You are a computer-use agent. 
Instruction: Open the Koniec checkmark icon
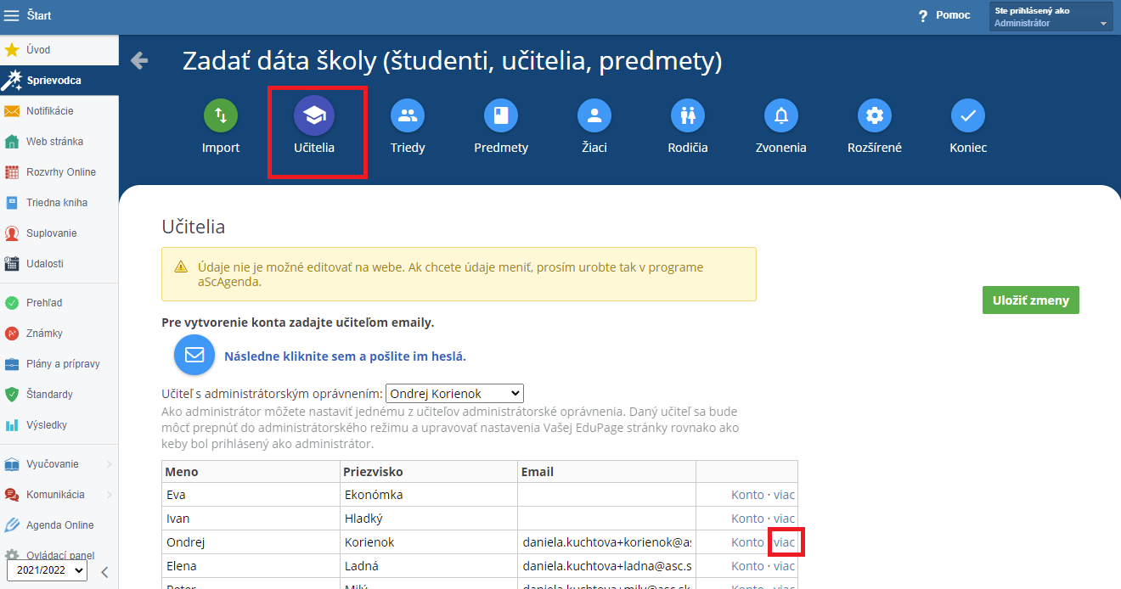point(968,115)
